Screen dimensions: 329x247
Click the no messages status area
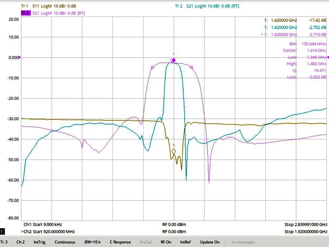pos(243,242)
